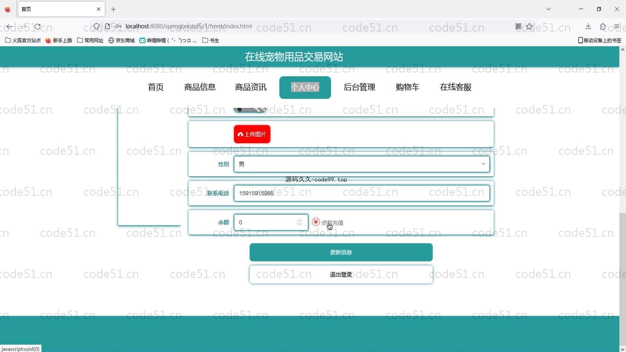This screenshot has width=626, height=352.
Task: Click the scrollbar down arrow
Action: [622, 349]
